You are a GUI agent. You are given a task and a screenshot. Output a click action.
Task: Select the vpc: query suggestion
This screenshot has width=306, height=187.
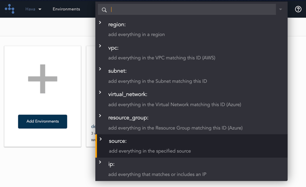point(192,52)
